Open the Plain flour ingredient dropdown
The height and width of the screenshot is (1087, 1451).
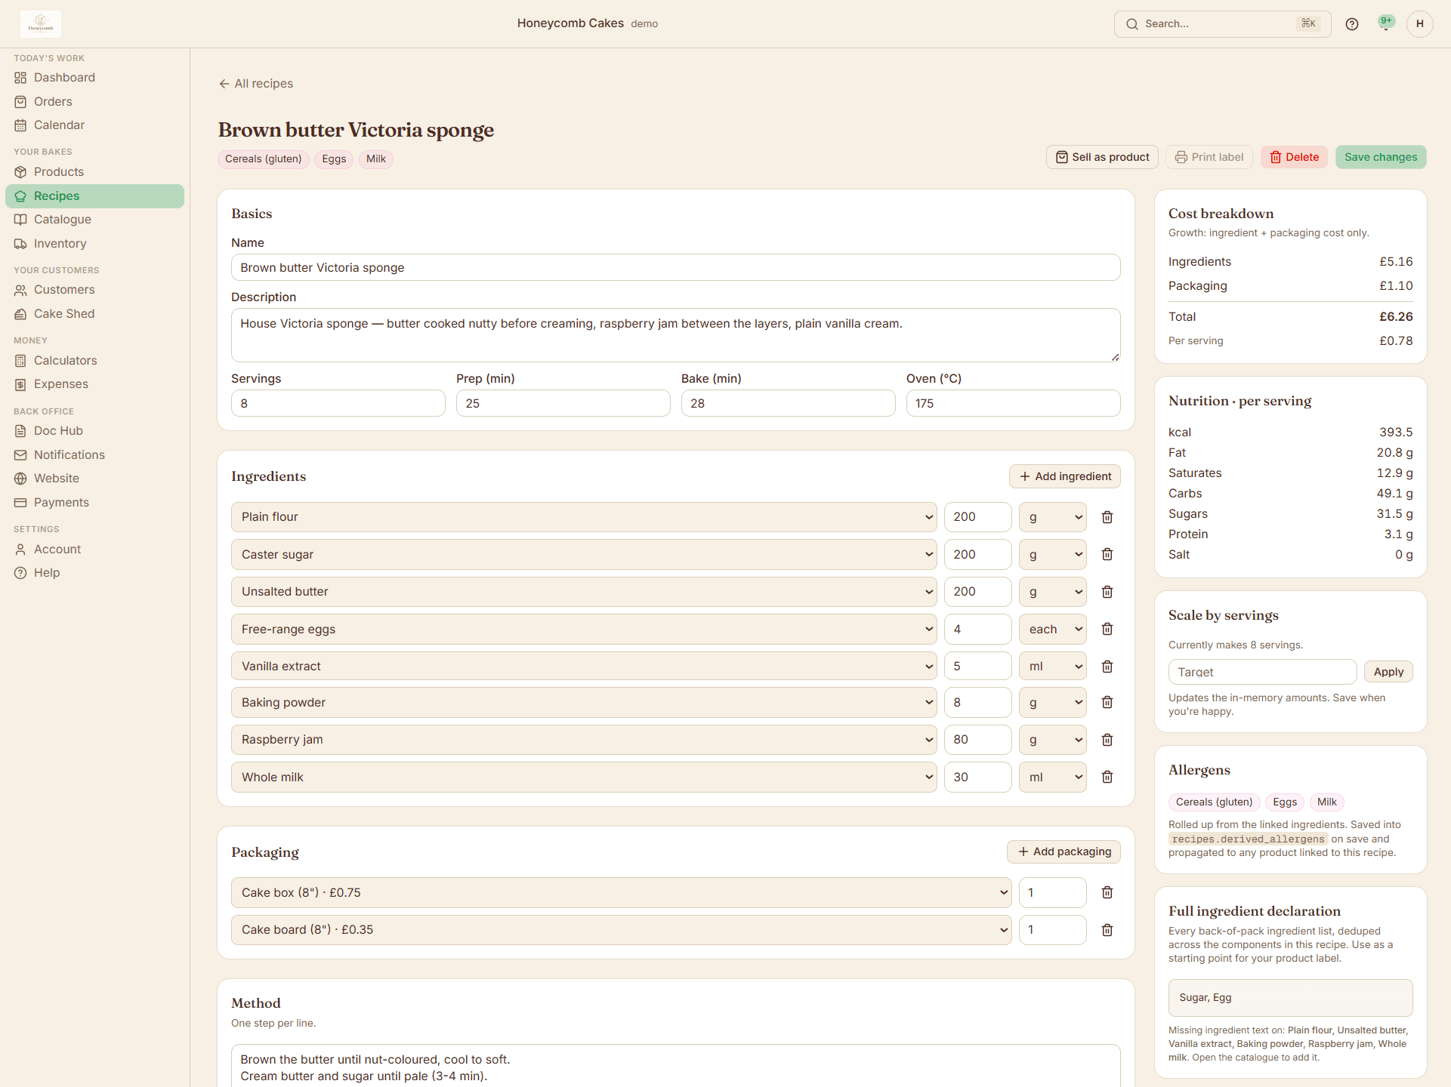584,517
